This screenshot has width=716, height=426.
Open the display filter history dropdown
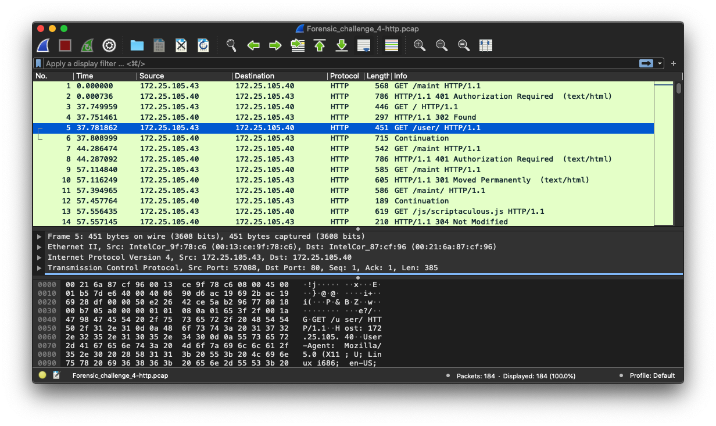click(660, 63)
